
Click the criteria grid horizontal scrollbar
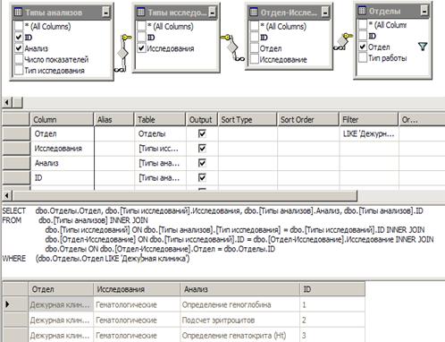(x=184, y=196)
